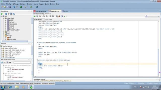Select SAUV_CL table in the tree
Viewport: 161px width, 90px height.
click(x=12, y=28)
